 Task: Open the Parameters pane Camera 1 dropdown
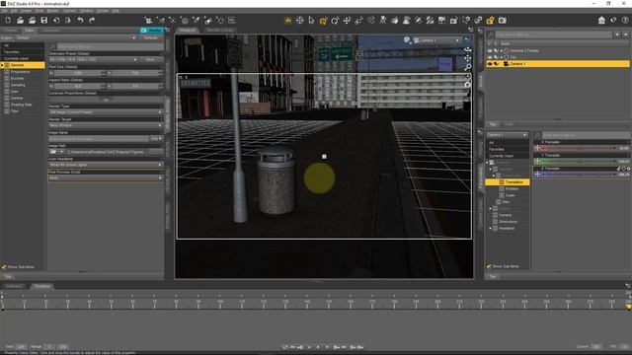[507, 135]
